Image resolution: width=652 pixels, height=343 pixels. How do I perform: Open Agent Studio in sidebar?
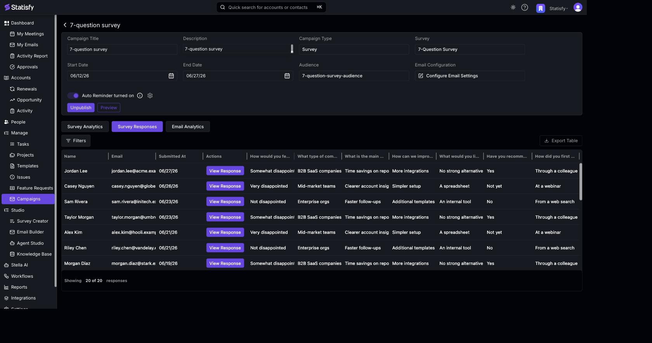click(27, 243)
